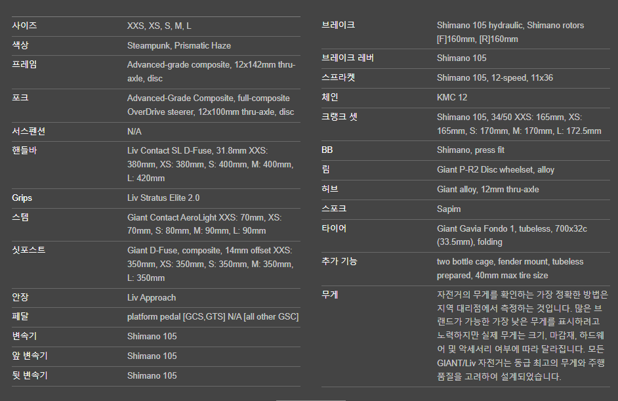
Task: Click the 핸들바 row label
Action: pyautogui.click(x=24, y=150)
